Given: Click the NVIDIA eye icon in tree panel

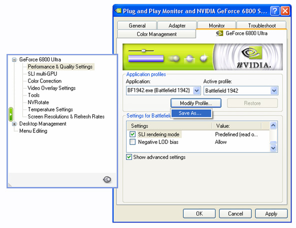Looking at the screenshot, I should point(107,179).
